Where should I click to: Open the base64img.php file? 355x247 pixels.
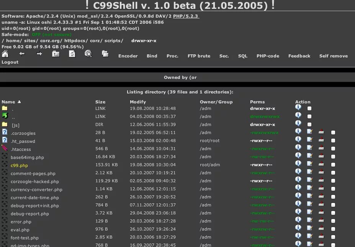coord(27,157)
